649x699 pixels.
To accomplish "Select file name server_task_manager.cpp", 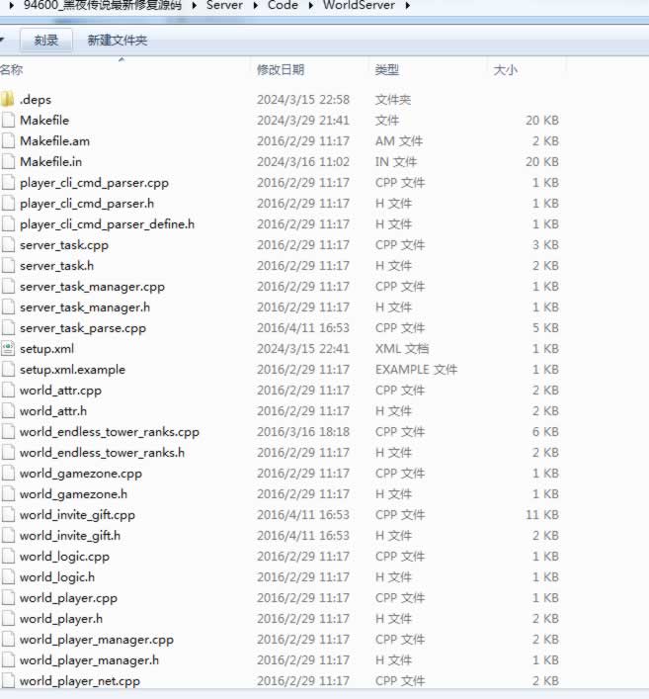I will (92, 286).
